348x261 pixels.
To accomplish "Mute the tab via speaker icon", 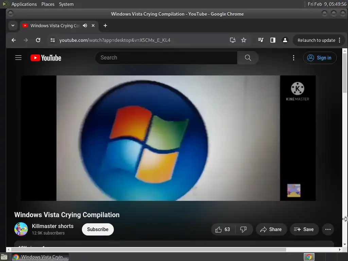I will coord(85,25).
